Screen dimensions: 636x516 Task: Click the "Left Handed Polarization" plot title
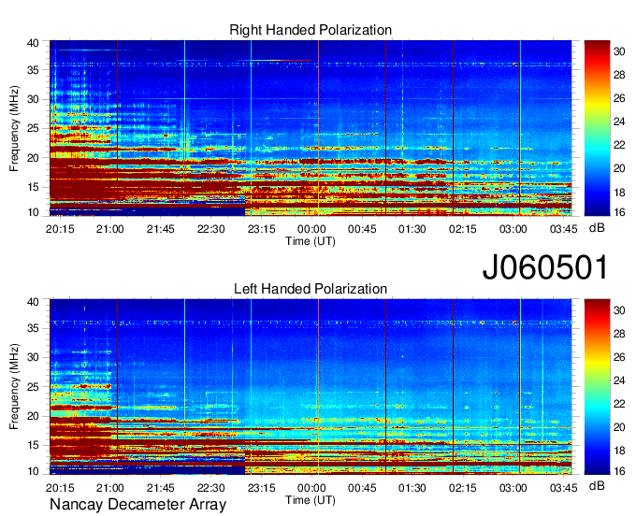click(x=311, y=289)
